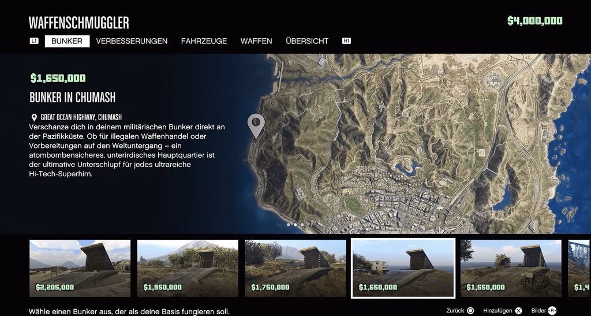591x316 pixels.
Task: Click the middle image pagination dot
Action: pos(295,224)
